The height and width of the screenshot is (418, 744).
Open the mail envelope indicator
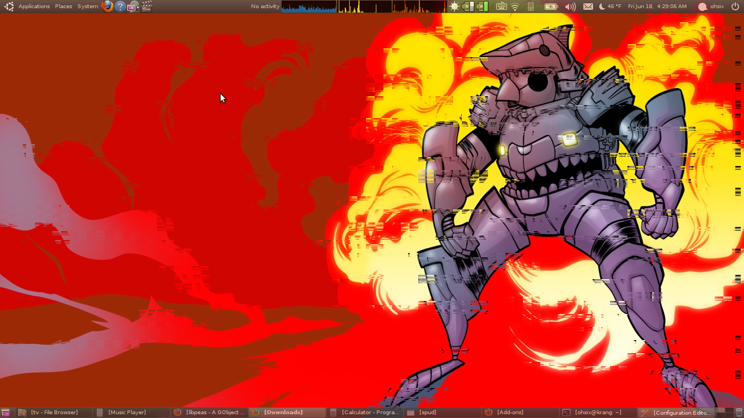588,7
